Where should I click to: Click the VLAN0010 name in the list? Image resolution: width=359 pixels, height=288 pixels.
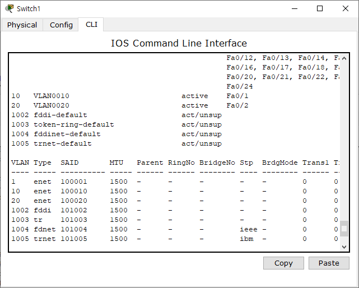[52, 96]
